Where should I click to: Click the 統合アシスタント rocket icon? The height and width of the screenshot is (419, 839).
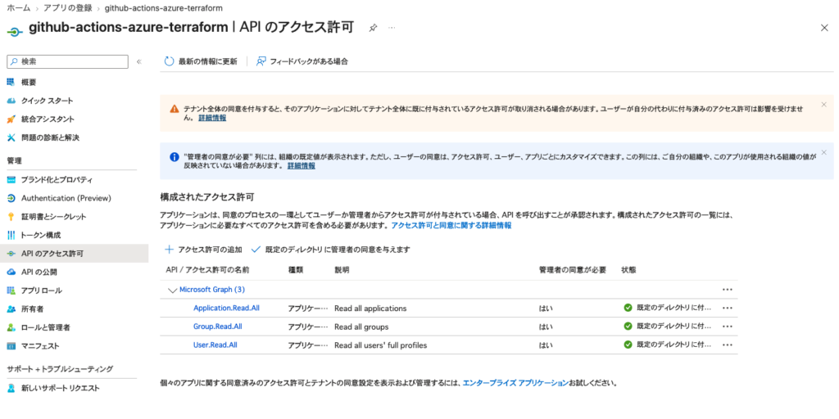click(x=11, y=119)
